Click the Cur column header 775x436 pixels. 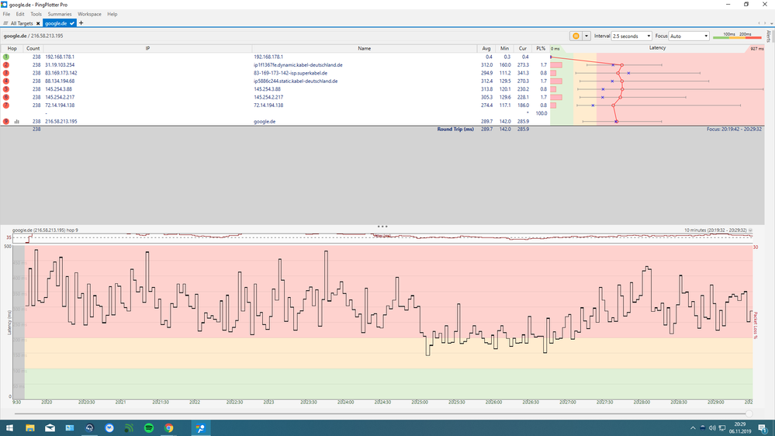click(x=522, y=48)
